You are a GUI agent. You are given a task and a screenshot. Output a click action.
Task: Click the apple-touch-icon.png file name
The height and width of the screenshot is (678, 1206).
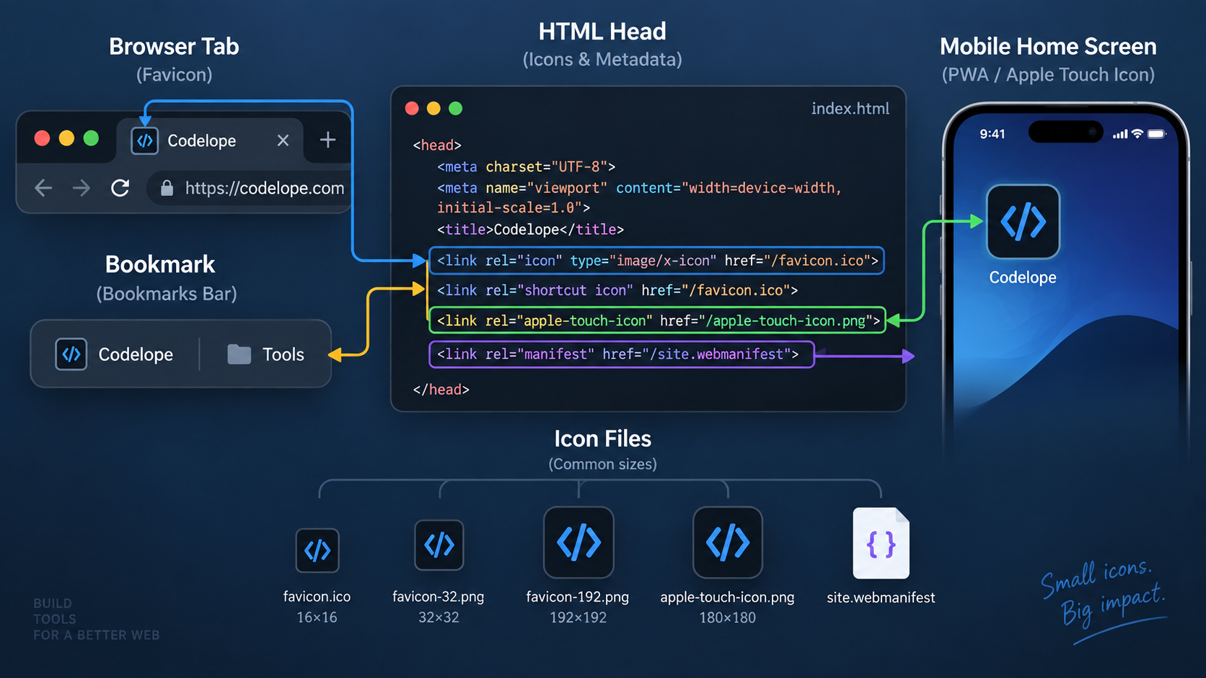click(x=727, y=597)
